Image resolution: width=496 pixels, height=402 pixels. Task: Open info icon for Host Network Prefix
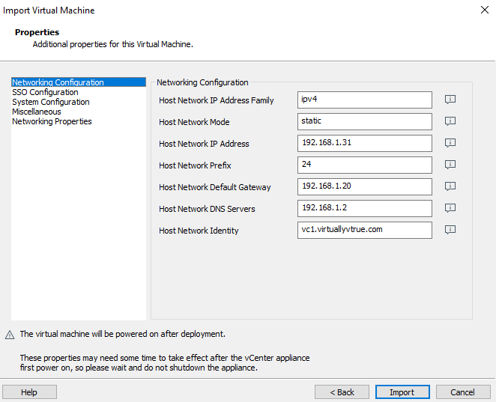(x=450, y=165)
